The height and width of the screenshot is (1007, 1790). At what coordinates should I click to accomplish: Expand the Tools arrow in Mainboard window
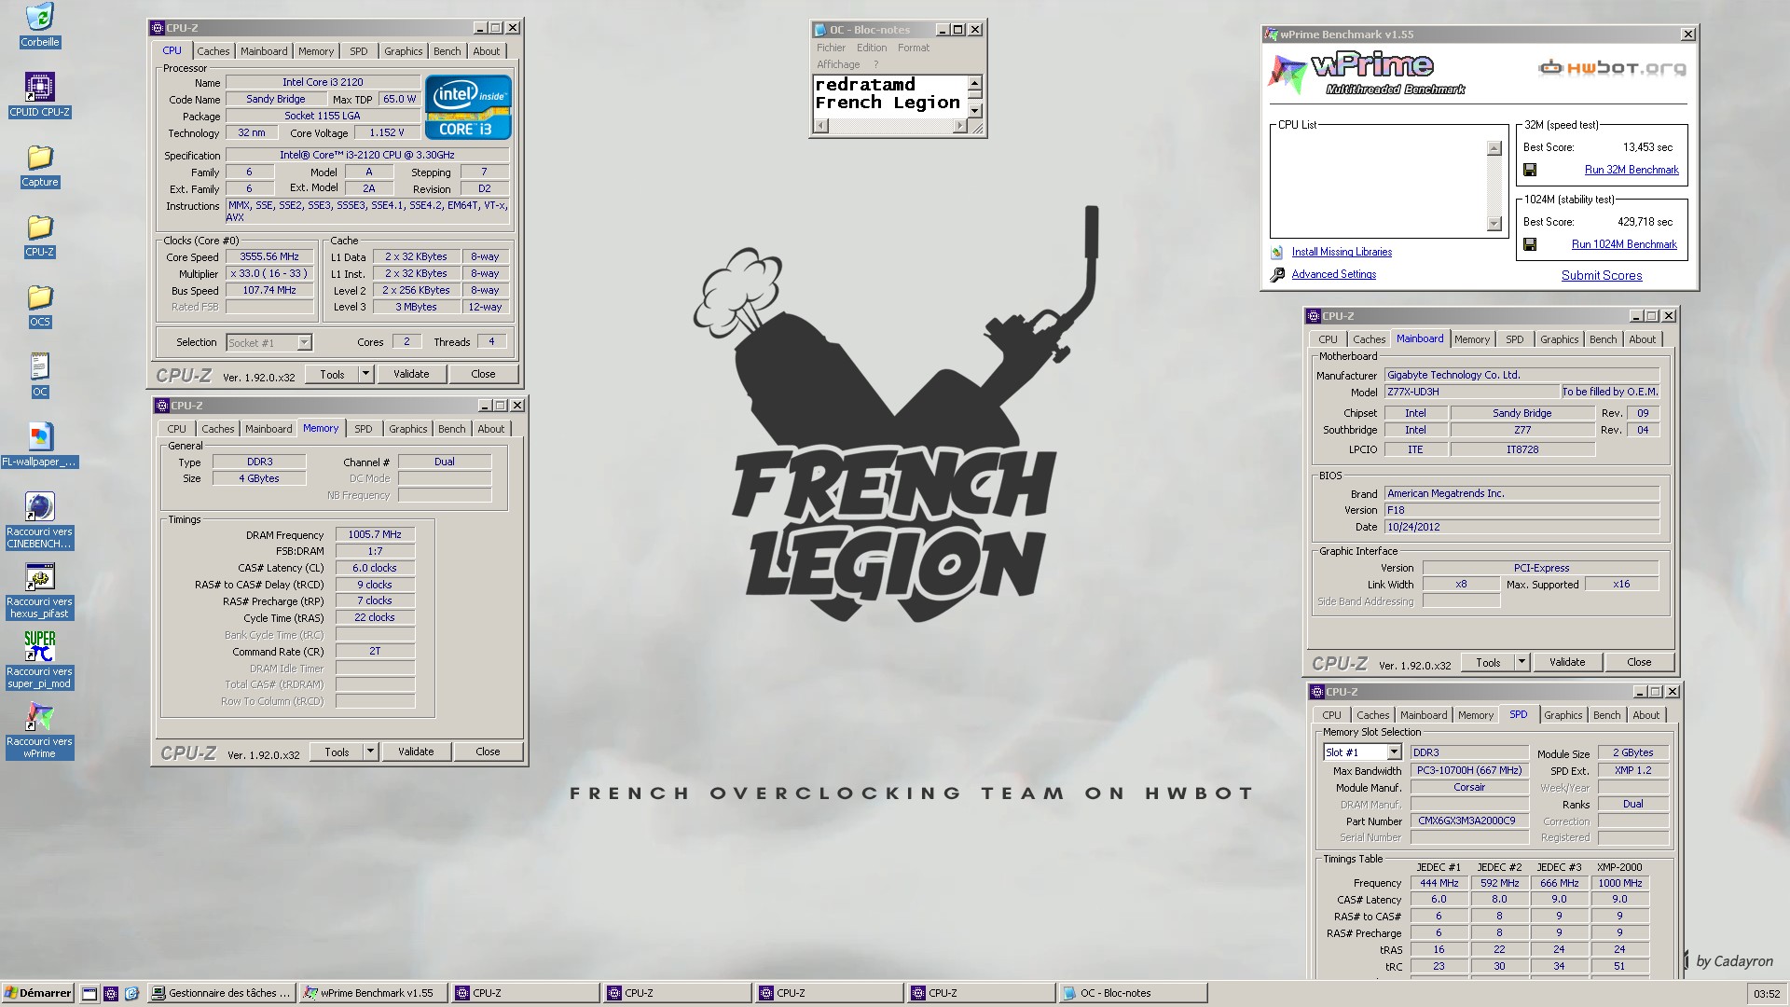(1521, 662)
